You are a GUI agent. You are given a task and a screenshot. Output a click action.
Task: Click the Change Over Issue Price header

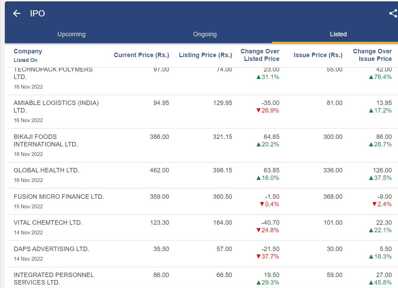click(372, 55)
